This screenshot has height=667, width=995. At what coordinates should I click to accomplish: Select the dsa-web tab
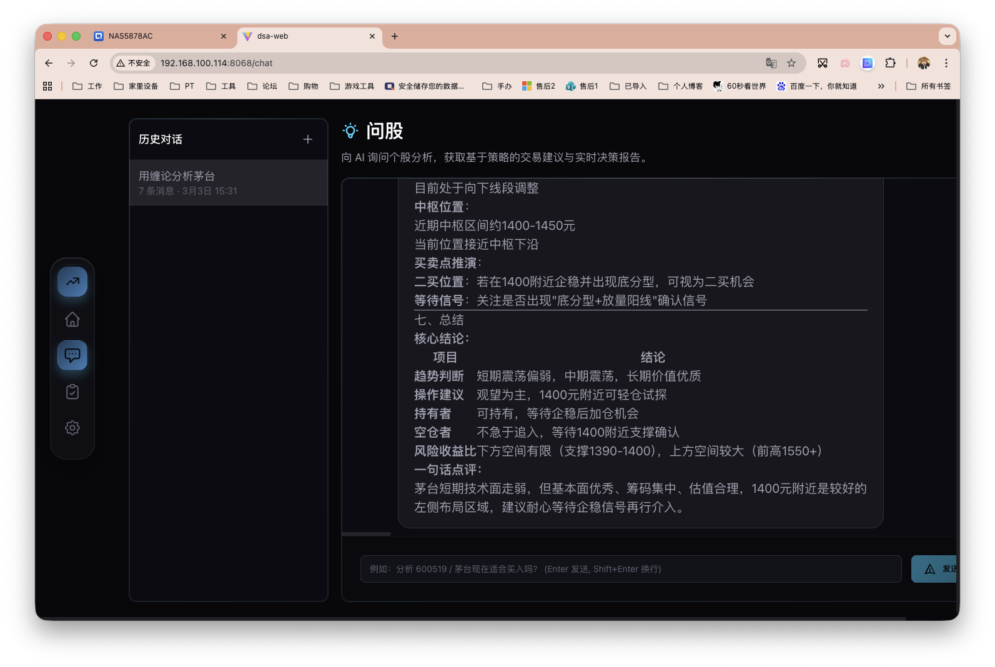[x=309, y=36]
